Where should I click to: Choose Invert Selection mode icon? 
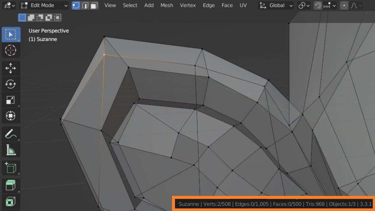tap(49, 17)
